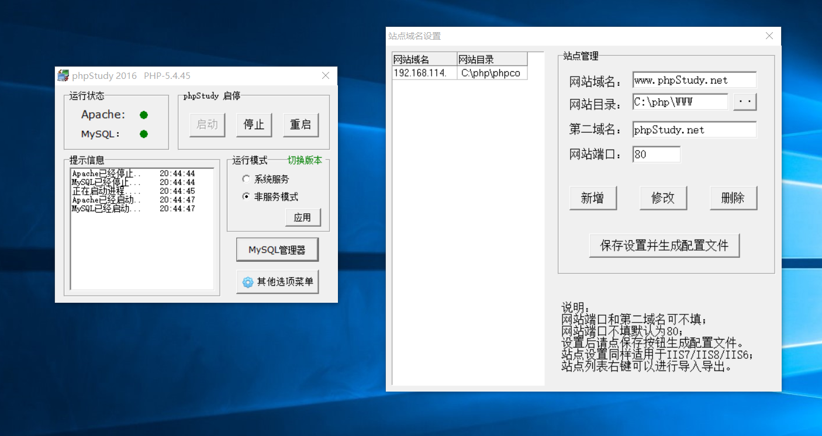The image size is (822, 436).
Task: Click 应用 to apply run mode
Action: pos(302,217)
